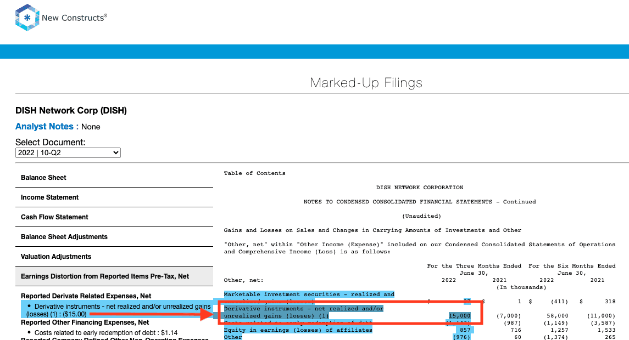Click the New Constructs brand name text
Image resolution: width=629 pixels, height=340 pixels.
[x=74, y=18]
